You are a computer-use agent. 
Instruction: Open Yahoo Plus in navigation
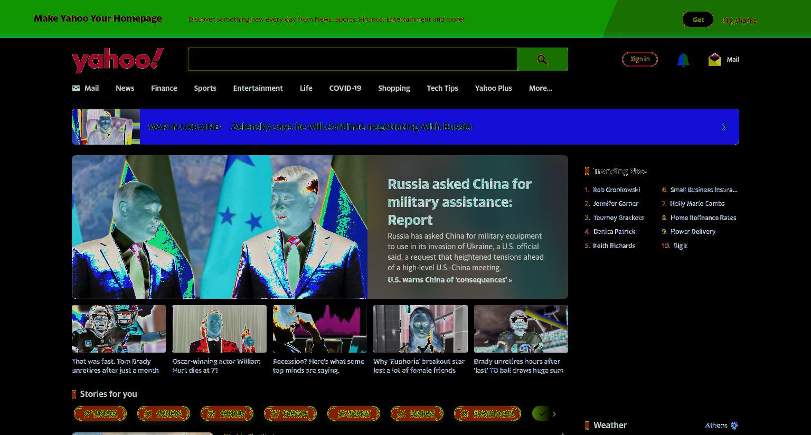pyautogui.click(x=494, y=88)
